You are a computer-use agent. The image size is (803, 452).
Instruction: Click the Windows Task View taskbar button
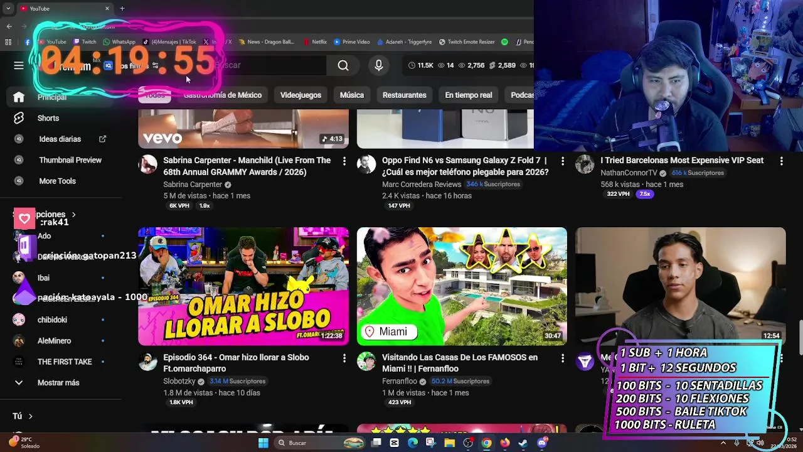376,443
